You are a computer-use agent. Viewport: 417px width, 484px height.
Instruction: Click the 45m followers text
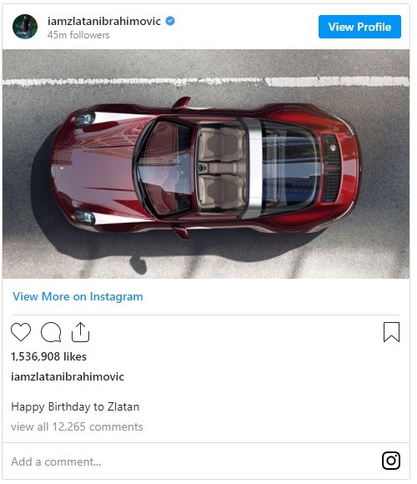click(78, 35)
